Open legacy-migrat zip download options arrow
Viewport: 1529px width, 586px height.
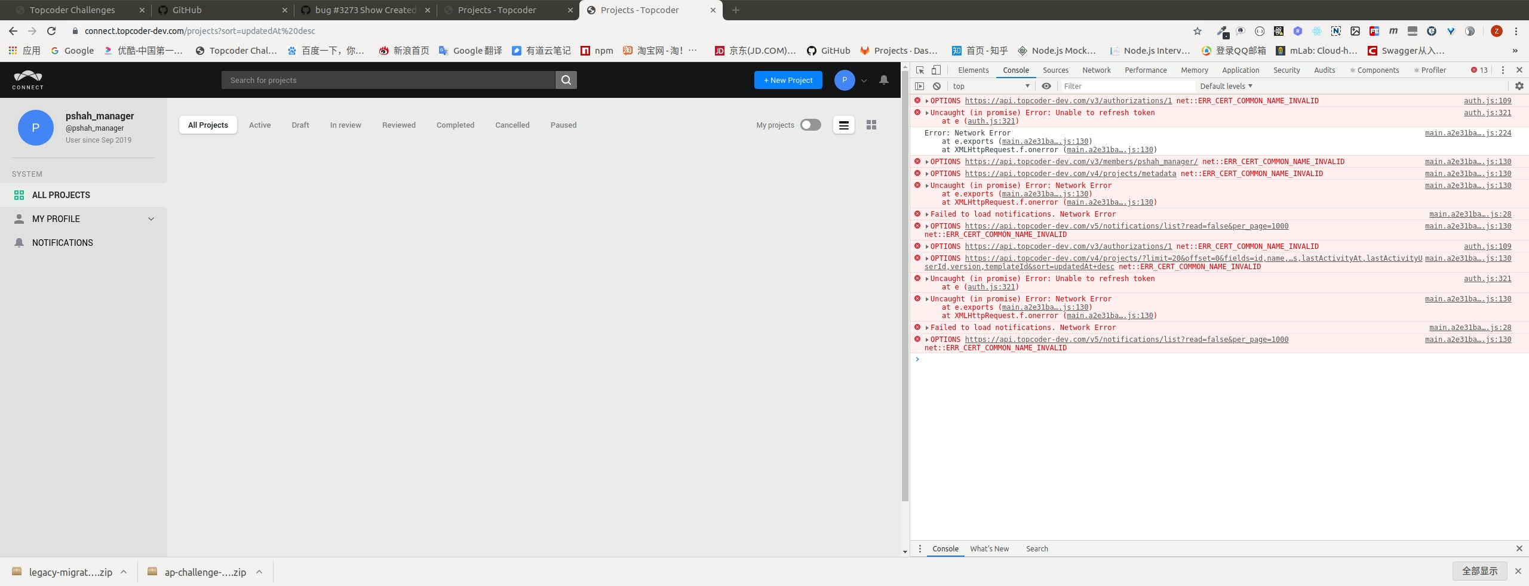pyautogui.click(x=124, y=572)
